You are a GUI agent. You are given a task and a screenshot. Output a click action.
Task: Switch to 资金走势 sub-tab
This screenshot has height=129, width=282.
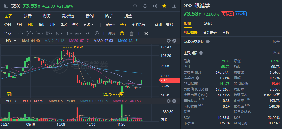pos(210,32)
